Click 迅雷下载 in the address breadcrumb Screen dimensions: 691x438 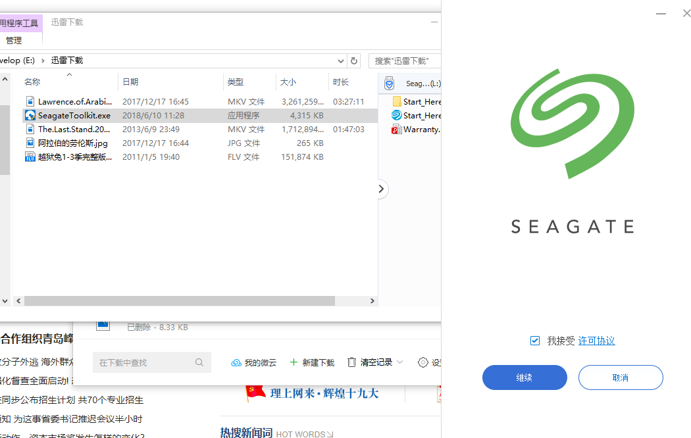[67, 61]
